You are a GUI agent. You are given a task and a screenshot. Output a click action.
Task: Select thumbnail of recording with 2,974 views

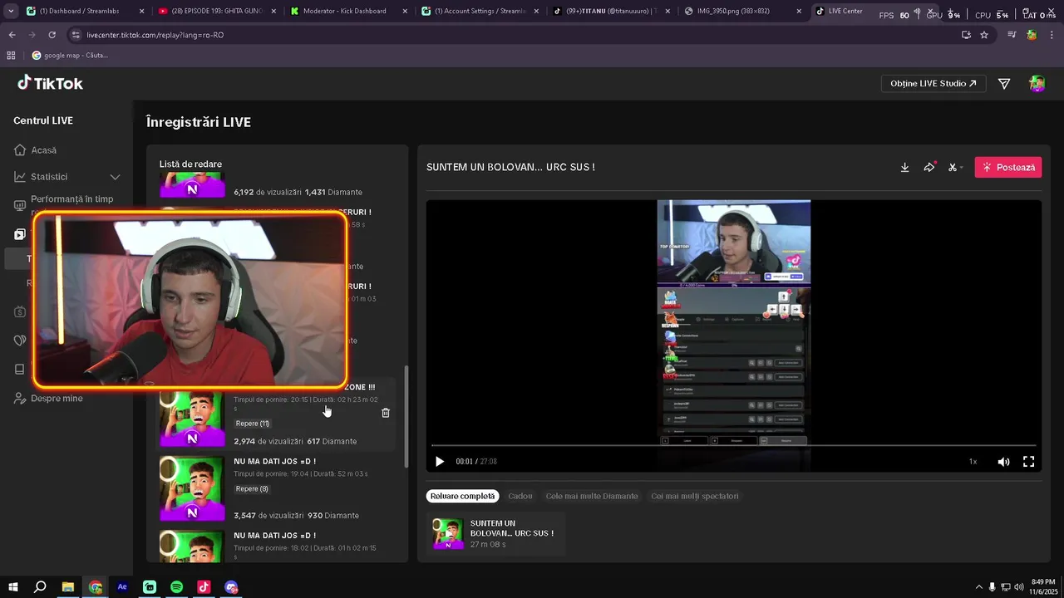(x=192, y=419)
